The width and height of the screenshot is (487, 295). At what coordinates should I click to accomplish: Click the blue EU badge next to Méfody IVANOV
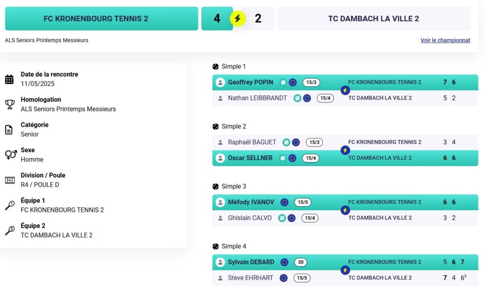pyautogui.click(x=284, y=203)
